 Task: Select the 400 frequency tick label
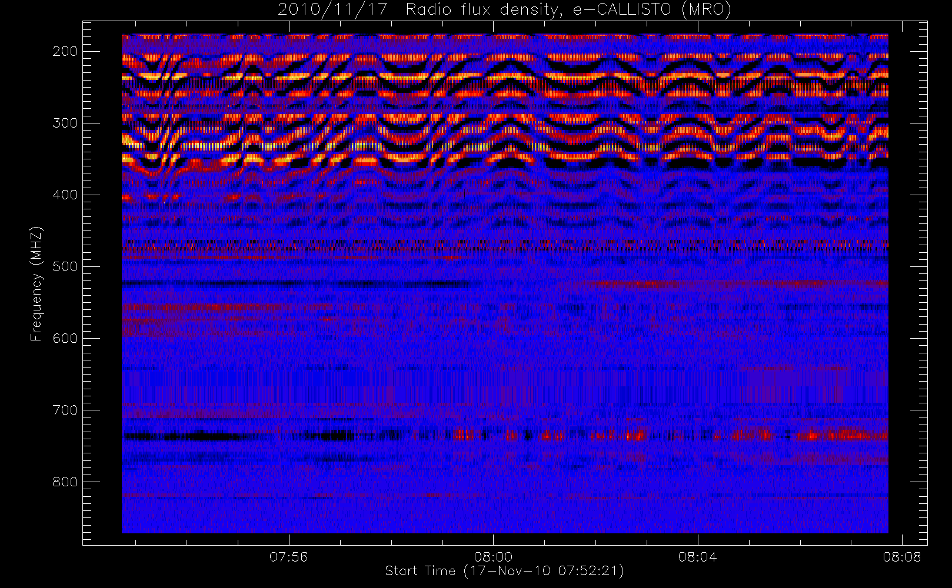(x=65, y=195)
